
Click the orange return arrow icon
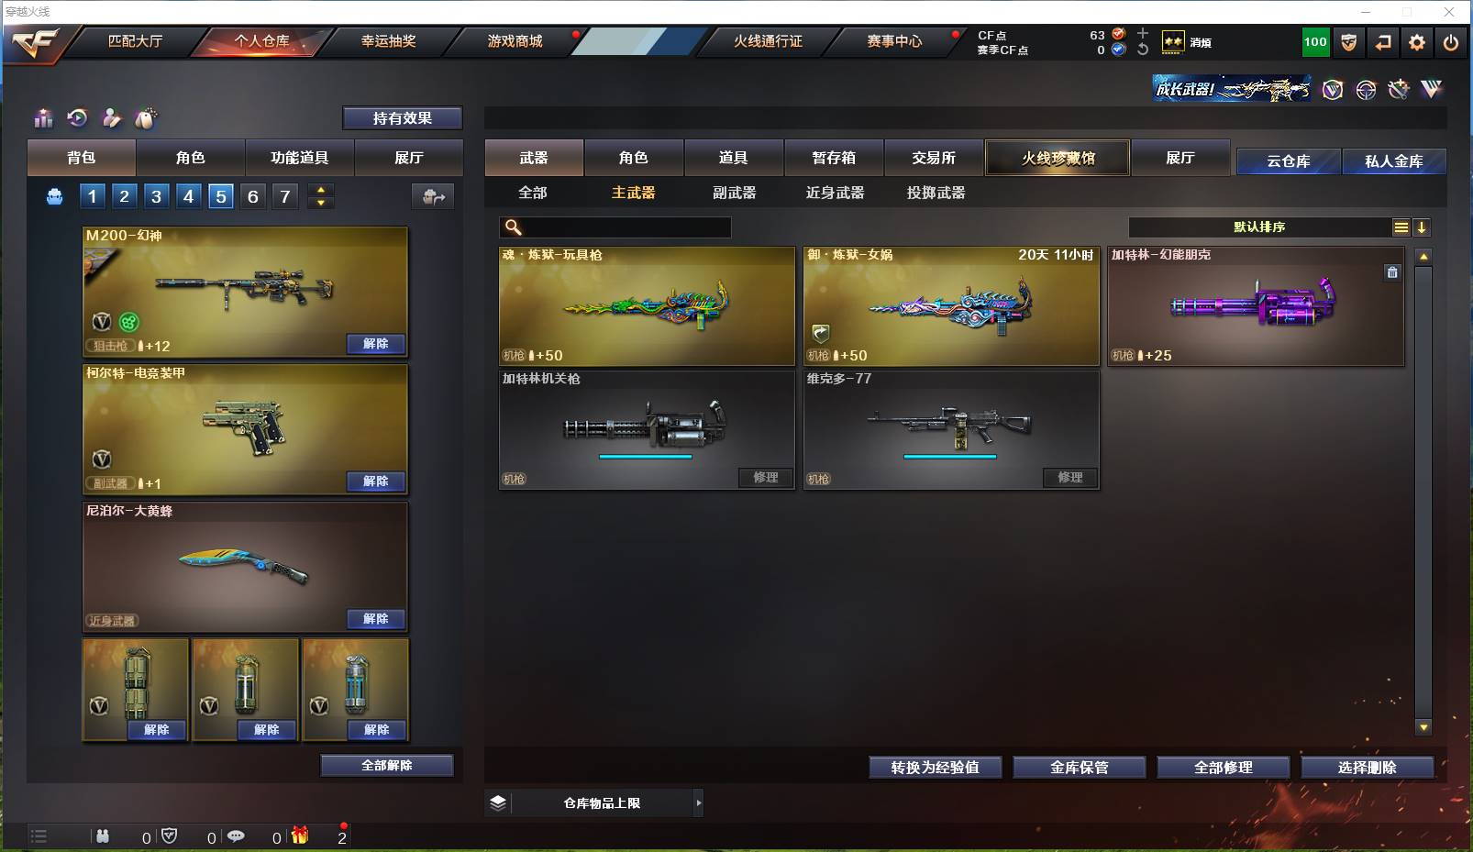[1383, 42]
